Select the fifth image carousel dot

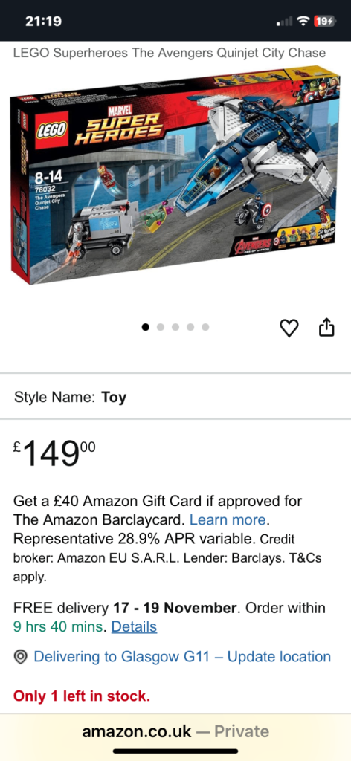(x=205, y=327)
